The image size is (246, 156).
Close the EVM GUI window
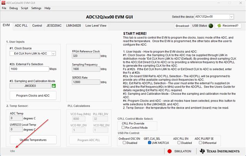pyautogui.click(x=241, y=3)
